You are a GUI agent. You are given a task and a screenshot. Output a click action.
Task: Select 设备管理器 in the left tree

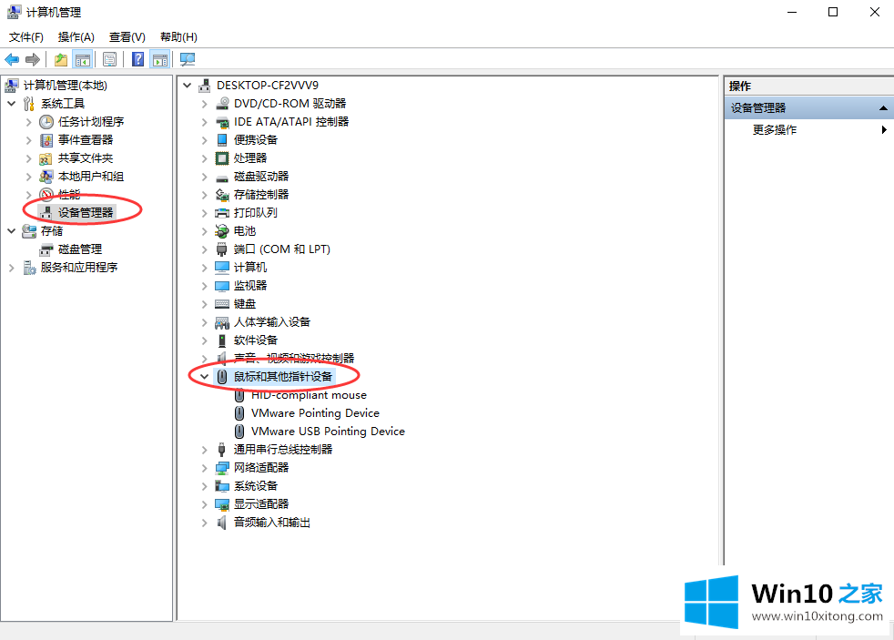click(86, 212)
